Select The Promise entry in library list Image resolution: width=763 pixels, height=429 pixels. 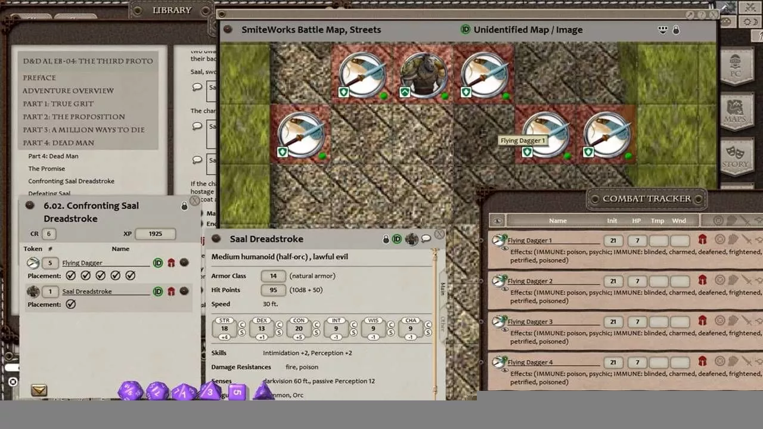[x=46, y=169]
